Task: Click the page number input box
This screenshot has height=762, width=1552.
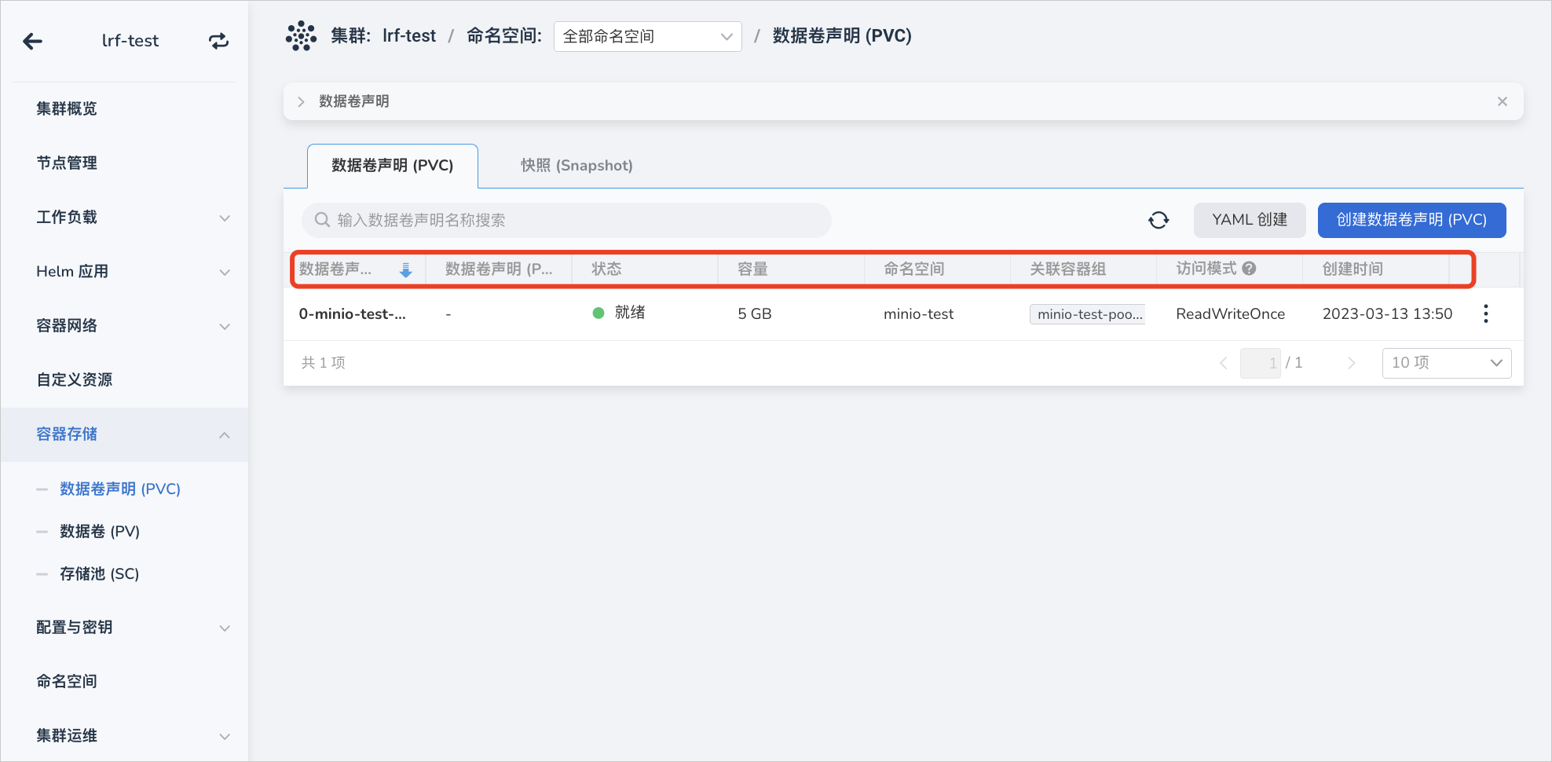Action: click(x=1261, y=363)
